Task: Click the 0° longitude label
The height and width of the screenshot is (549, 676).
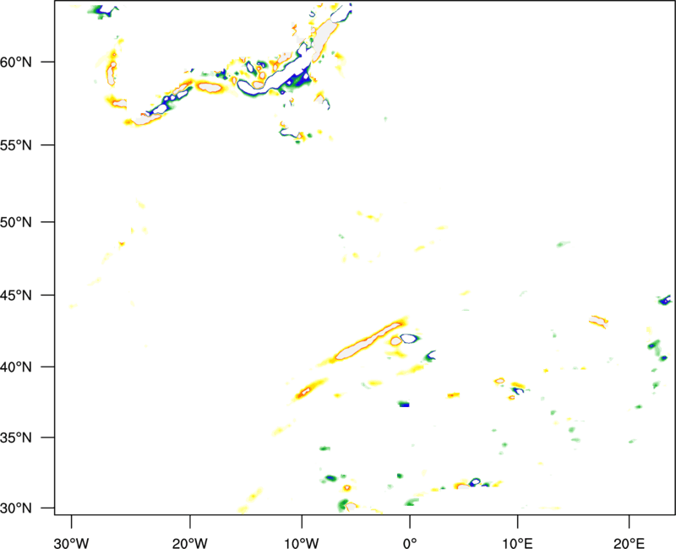Action: (410, 543)
